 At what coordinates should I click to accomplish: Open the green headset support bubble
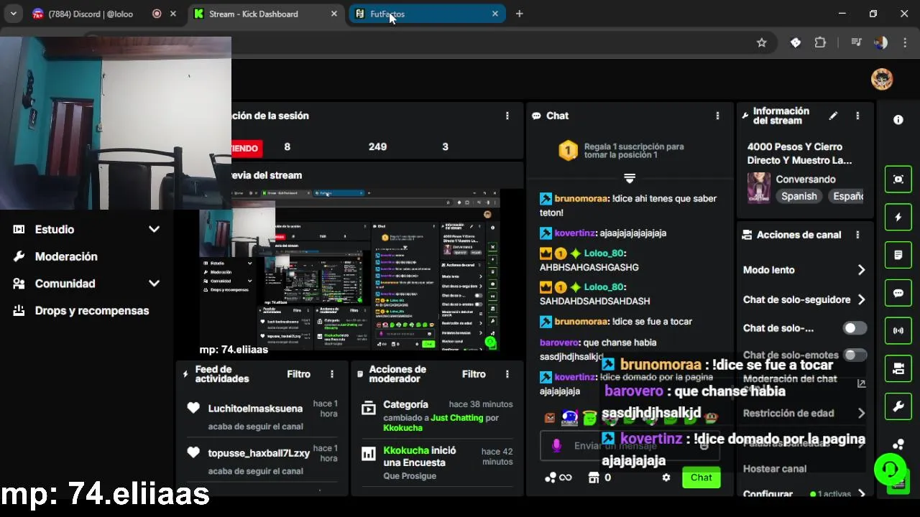[x=890, y=470]
